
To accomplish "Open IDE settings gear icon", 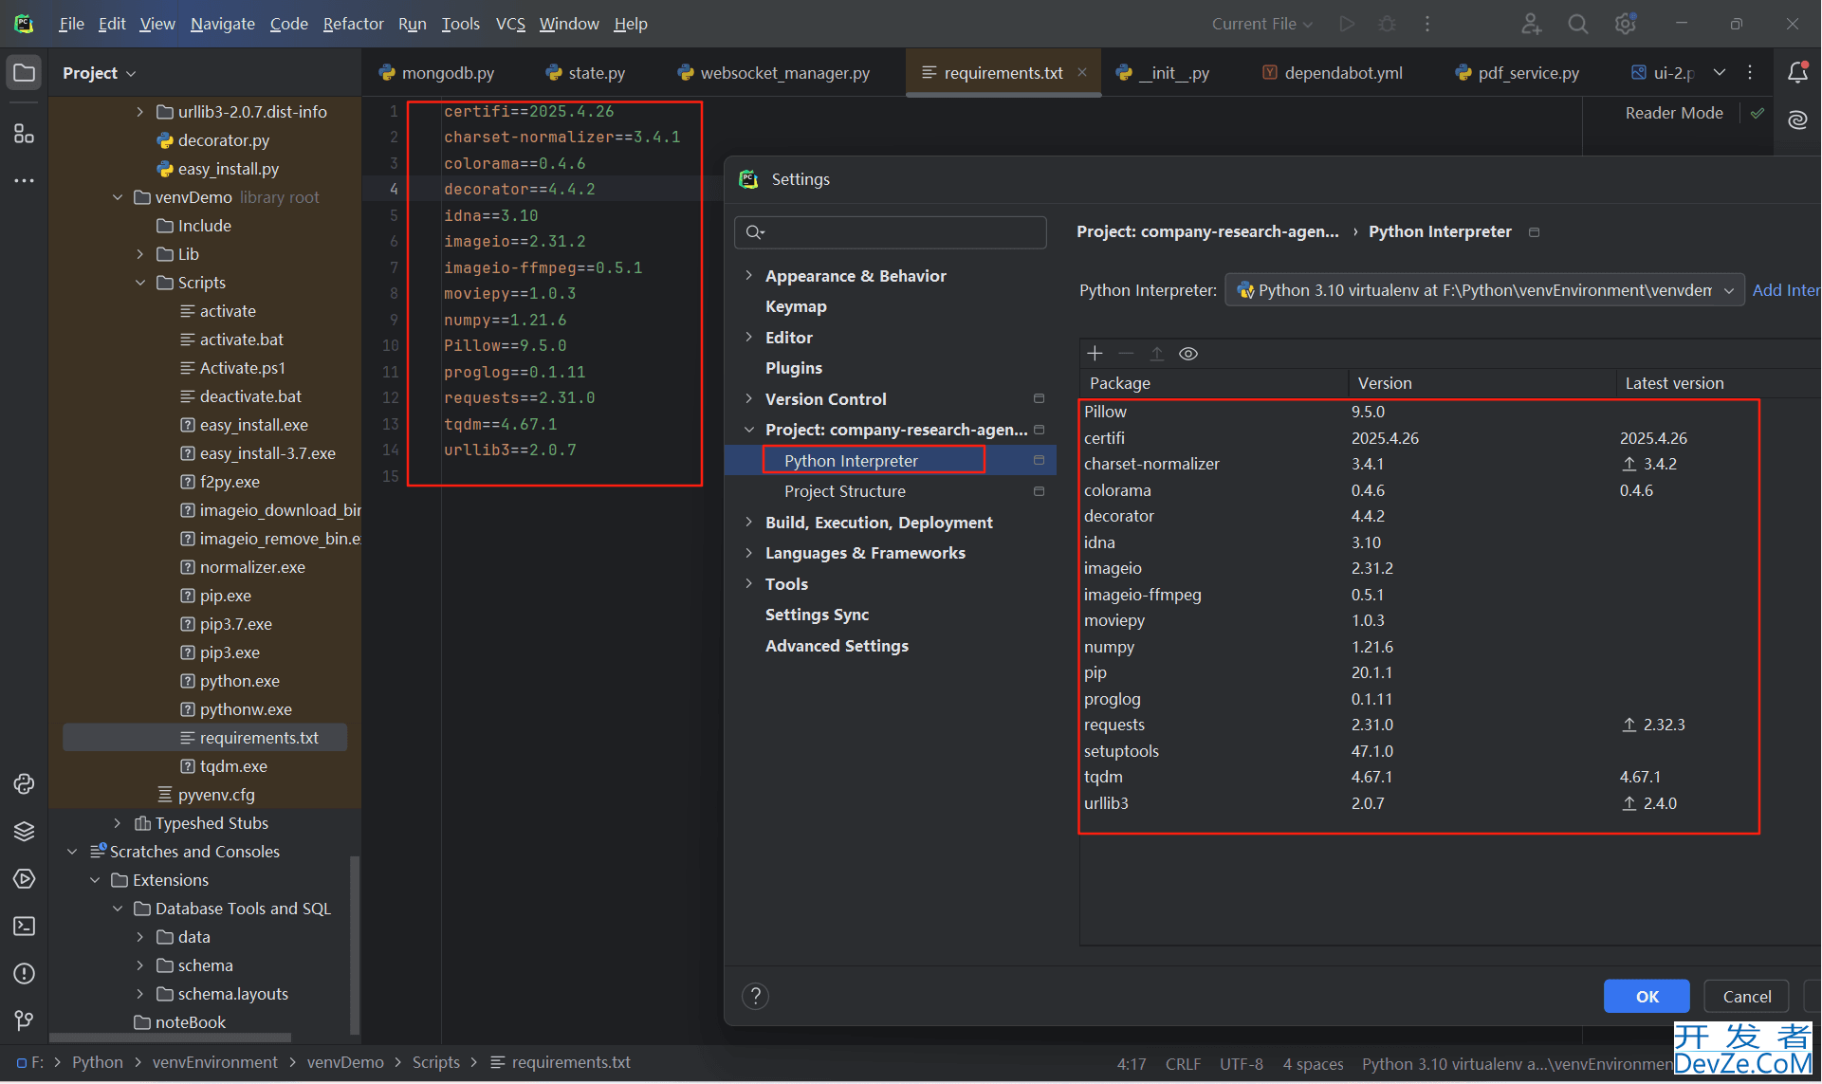I will click(1626, 24).
